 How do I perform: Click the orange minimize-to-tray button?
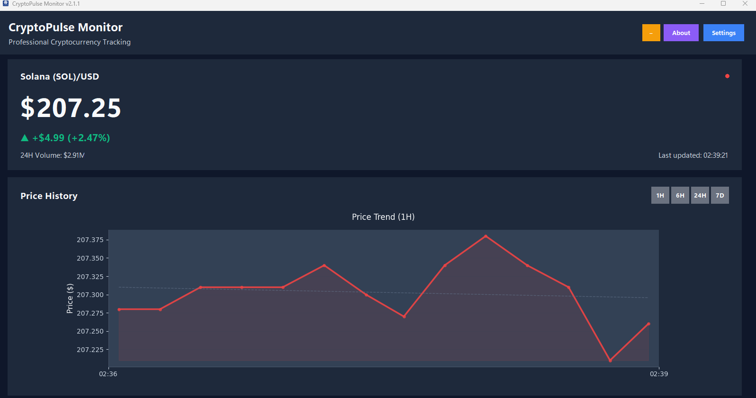[x=651, y=33]
